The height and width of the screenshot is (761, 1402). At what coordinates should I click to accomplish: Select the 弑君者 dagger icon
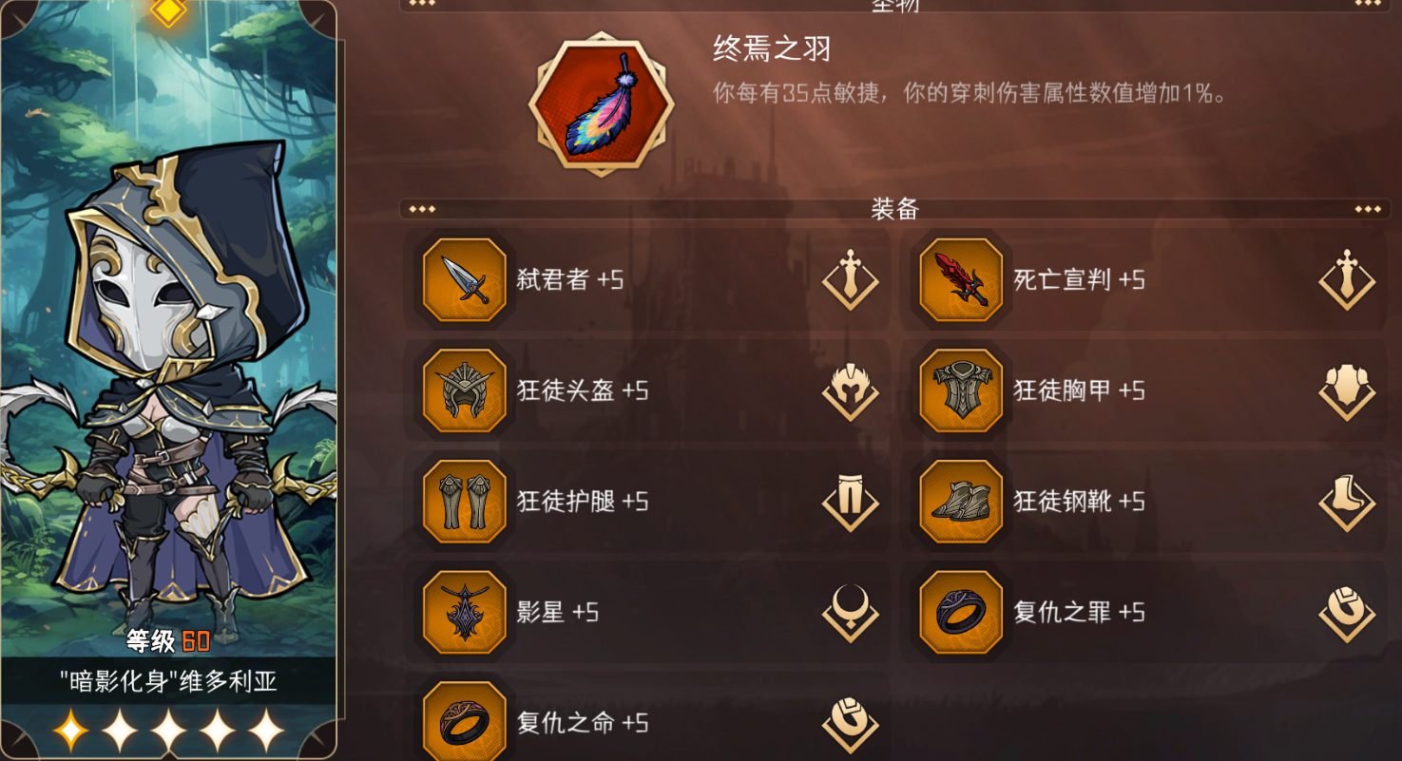(x=464, y=280)
